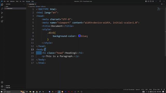This screenshot has height=93, width=166.
Task: Click the VS Code logo icon in title bar
Action: 2,1
